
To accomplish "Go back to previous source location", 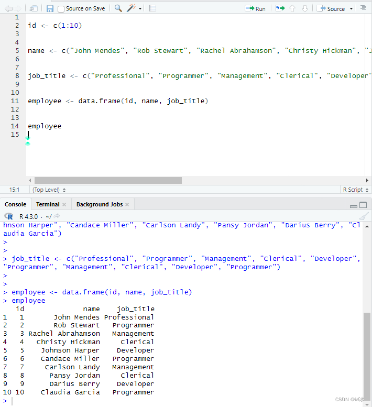I will click(x=8, y=9).
